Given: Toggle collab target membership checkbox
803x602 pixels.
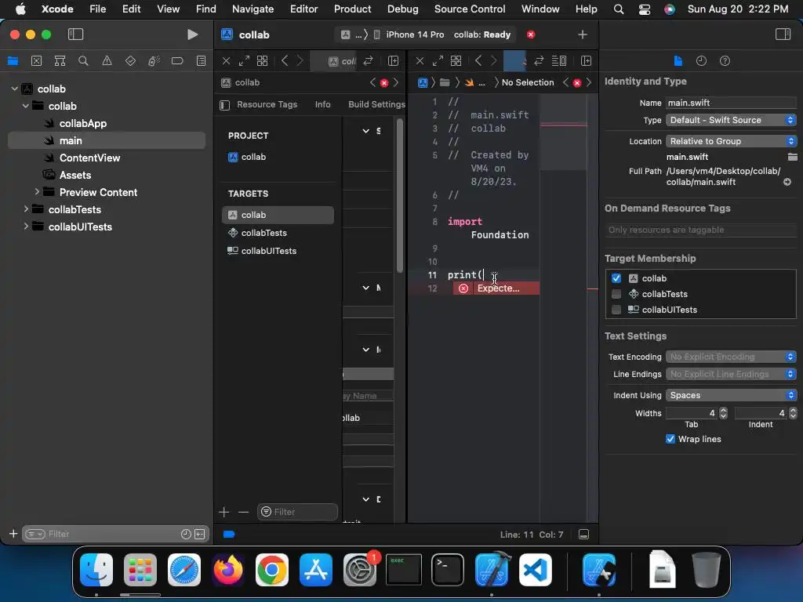Looking at the screenshot, I should point(616,278).
